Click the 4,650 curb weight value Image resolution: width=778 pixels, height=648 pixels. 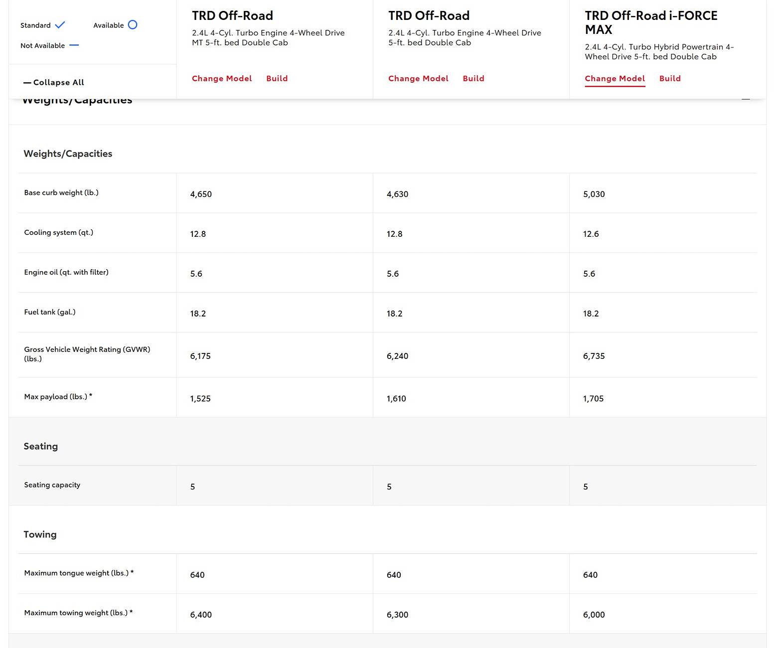pos(201,194)
